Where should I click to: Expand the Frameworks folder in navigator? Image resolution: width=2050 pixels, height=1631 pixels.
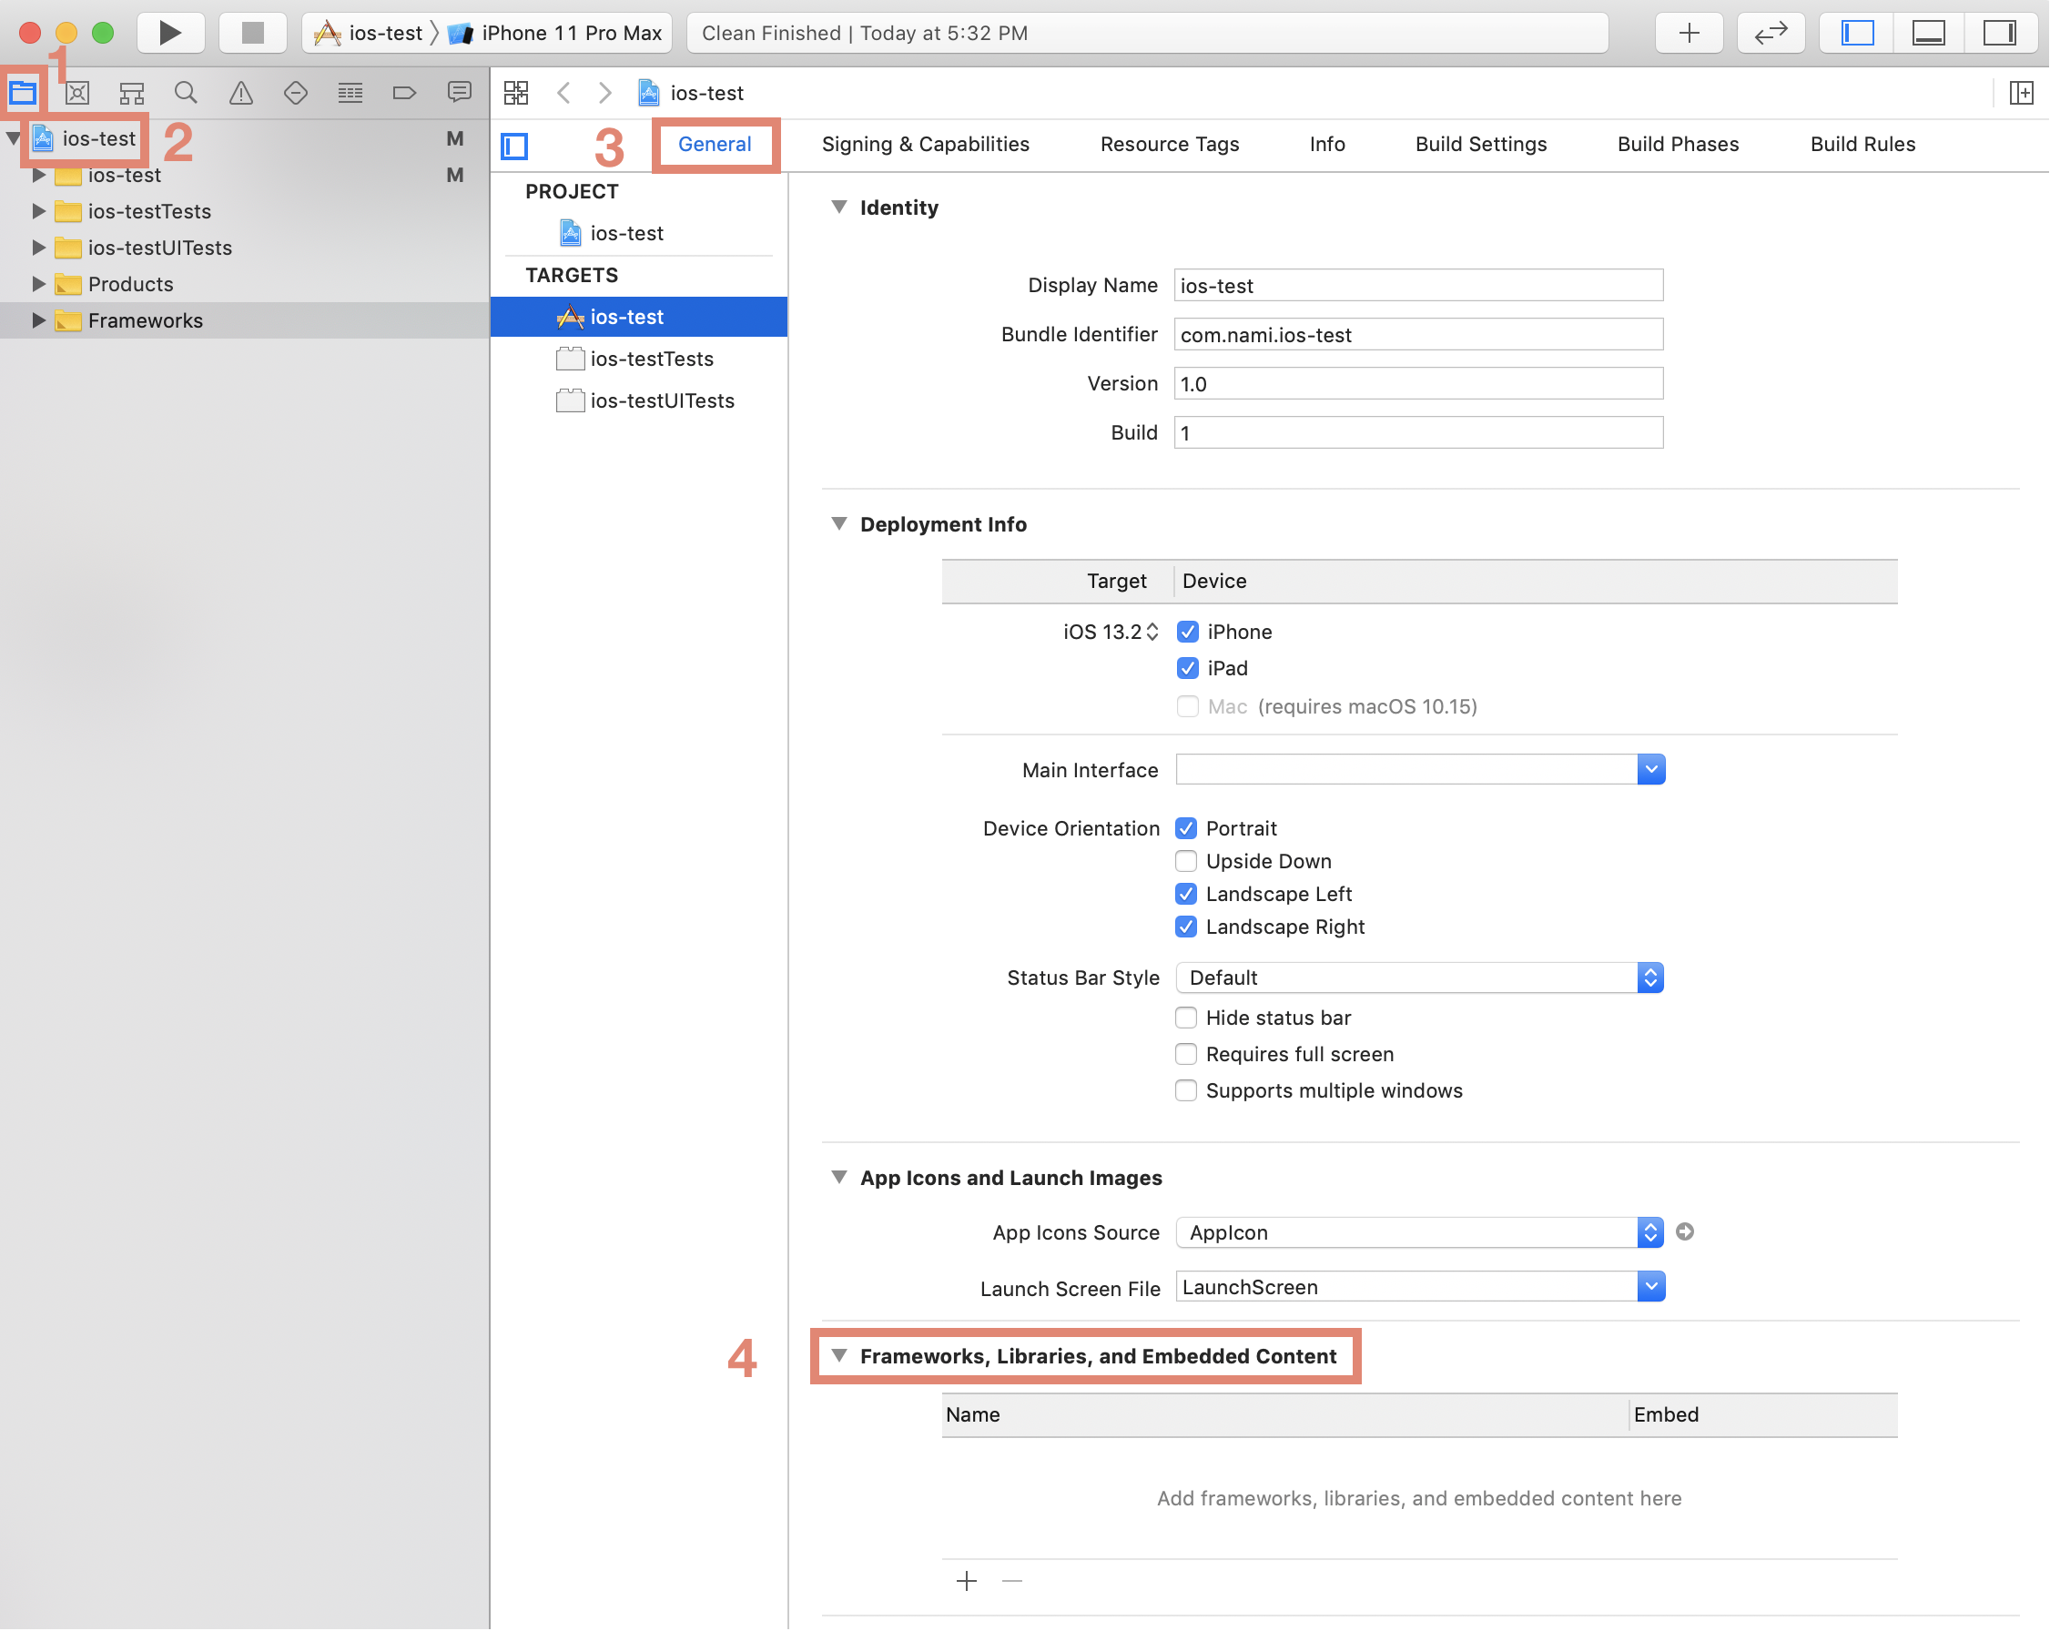(38, 320)
